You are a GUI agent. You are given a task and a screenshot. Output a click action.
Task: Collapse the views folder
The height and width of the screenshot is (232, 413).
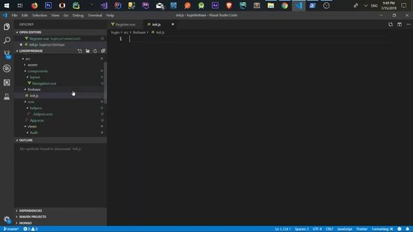click(x=32, y=126)
